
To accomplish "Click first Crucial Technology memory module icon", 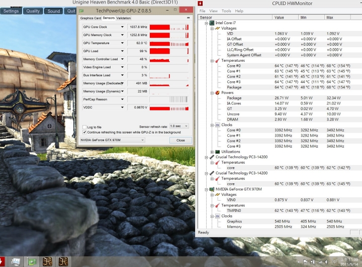I will (x=212, y=157).
